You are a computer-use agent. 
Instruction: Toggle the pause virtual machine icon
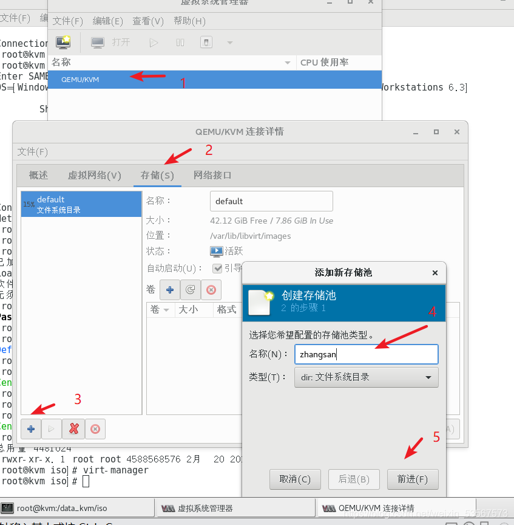(179, 43)
